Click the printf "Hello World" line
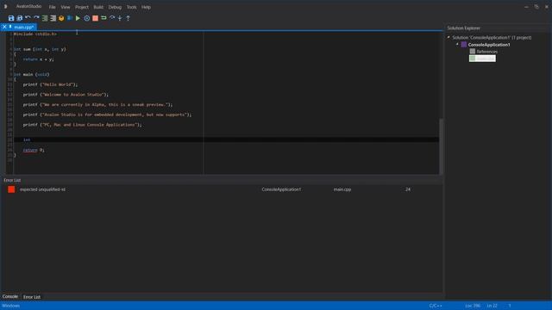The width and height of the screenshot is (552, 310). click(x=50, y=84)
